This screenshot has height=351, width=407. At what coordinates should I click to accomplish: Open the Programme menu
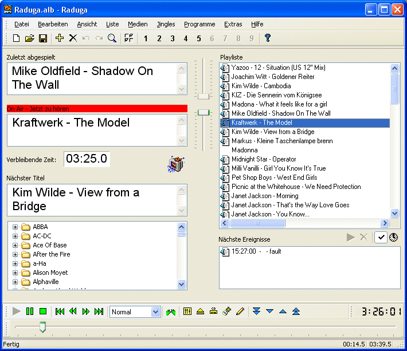tap(199, 24)
